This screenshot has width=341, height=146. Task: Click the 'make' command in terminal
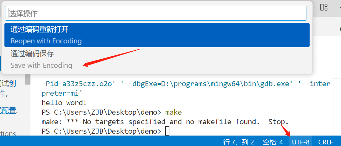173,112
